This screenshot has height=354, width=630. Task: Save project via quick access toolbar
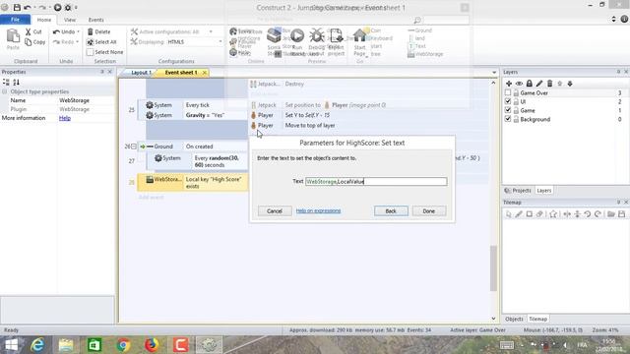coord(17,7)
